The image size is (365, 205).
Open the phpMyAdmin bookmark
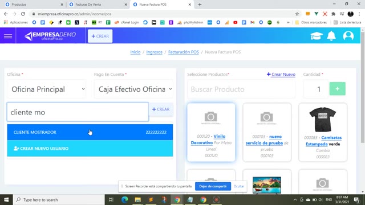click(190, 22)
